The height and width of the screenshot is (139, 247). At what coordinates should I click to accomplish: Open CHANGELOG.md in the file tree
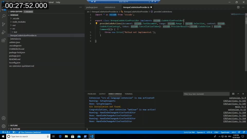(x=16, y=49)
